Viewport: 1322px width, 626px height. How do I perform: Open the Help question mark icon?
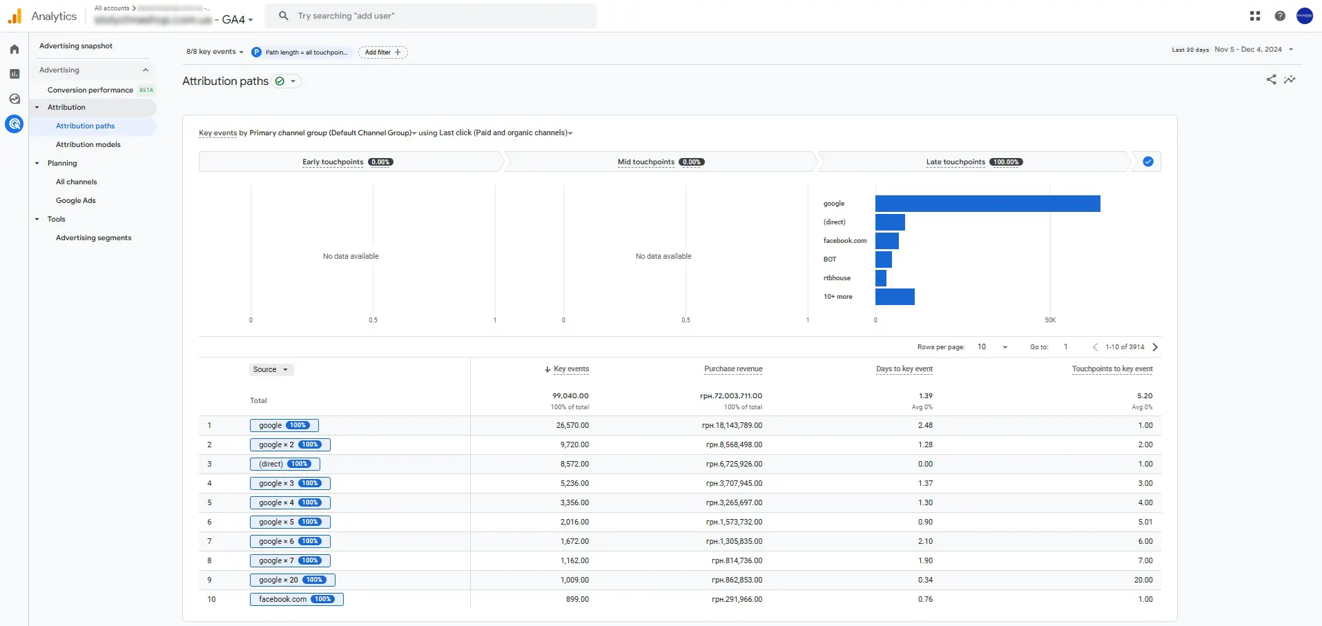(x=1280, y=16)
